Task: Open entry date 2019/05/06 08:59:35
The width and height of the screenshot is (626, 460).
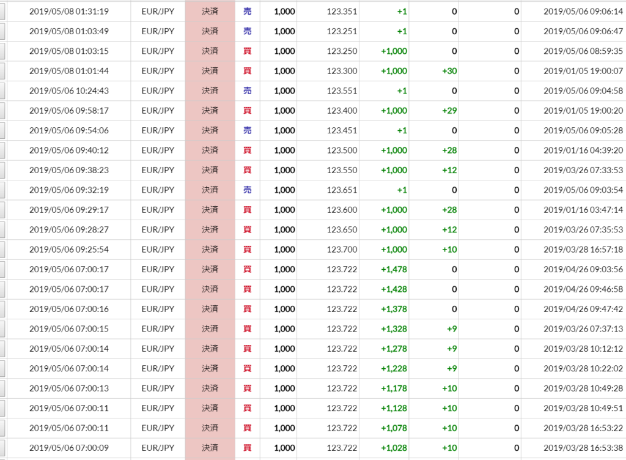Action: pos(583,51)
